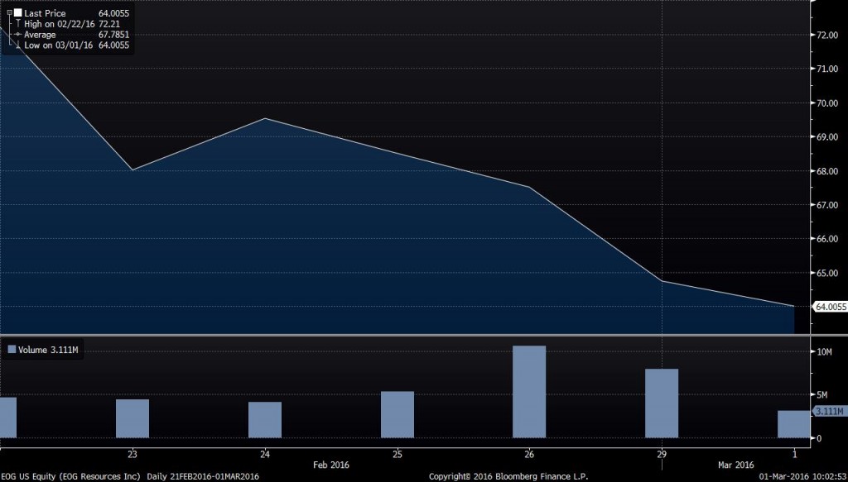The height and width of the screenshot is (482, 848).
Task: Click the 64.0055 last price axis tag
Action: (x=830, y=307)
